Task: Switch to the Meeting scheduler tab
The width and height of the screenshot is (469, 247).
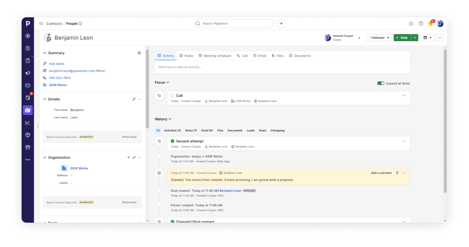Action: (x=215, y=56)
